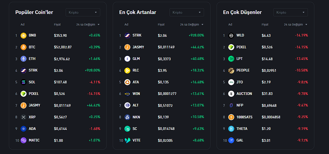Screen dimensions: 329x154
Task: Click the Ethereum ETH icon
Action: 24,59
